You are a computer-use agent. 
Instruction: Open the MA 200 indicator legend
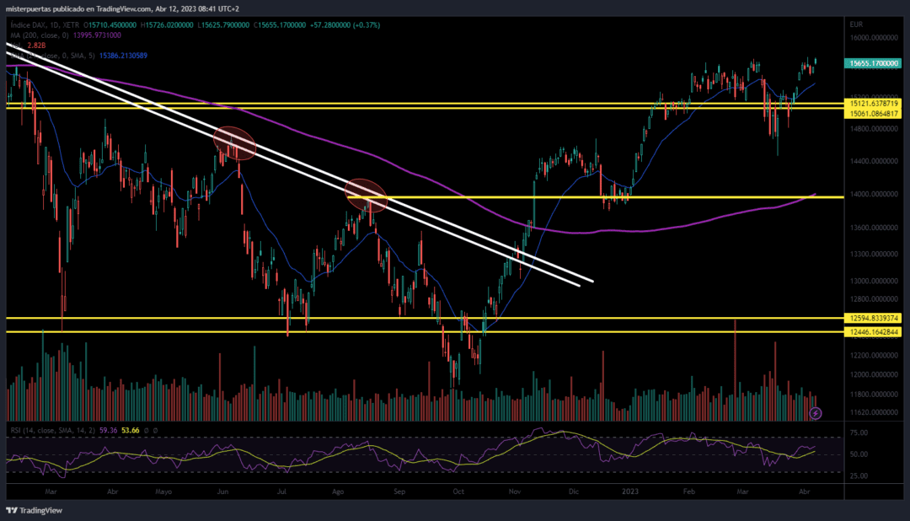pyautogui.click(x=40, y=35)
